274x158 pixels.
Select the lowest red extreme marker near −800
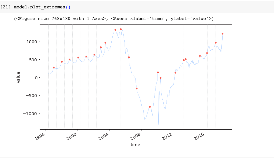click(150, 107)
